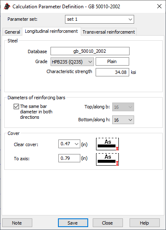Open the Bottom/along h diameter dropdown
This screenshot has width=166, height=230.
click(123, 120)
